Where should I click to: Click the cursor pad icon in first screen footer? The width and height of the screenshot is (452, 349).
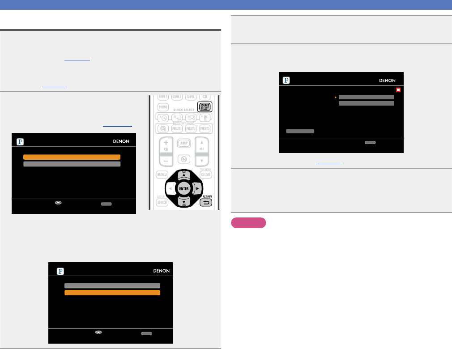pyautogui.click(x=58, y=203)
